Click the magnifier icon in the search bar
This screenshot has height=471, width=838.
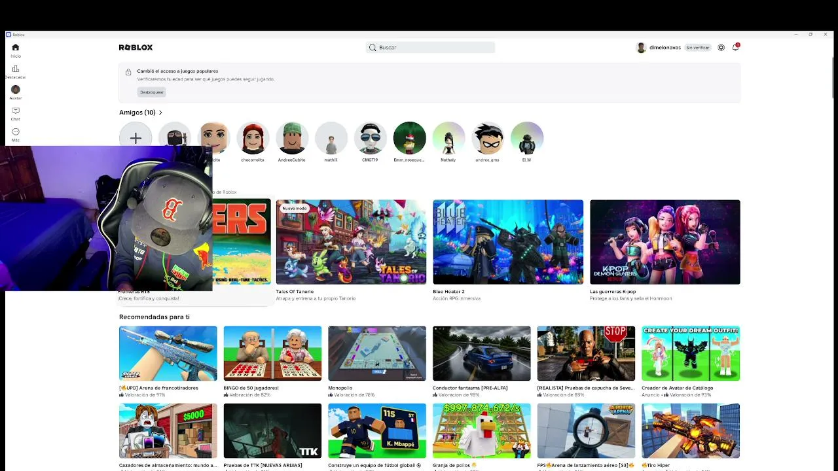[x=373, y=47]
